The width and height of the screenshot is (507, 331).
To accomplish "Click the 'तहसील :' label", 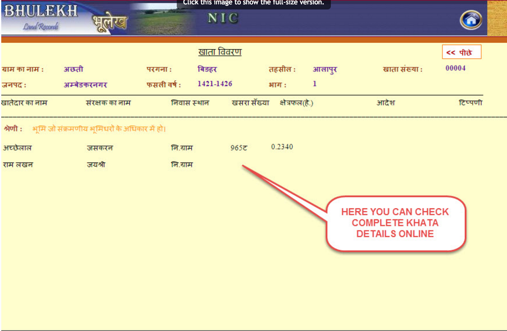I will click(282, 69).
